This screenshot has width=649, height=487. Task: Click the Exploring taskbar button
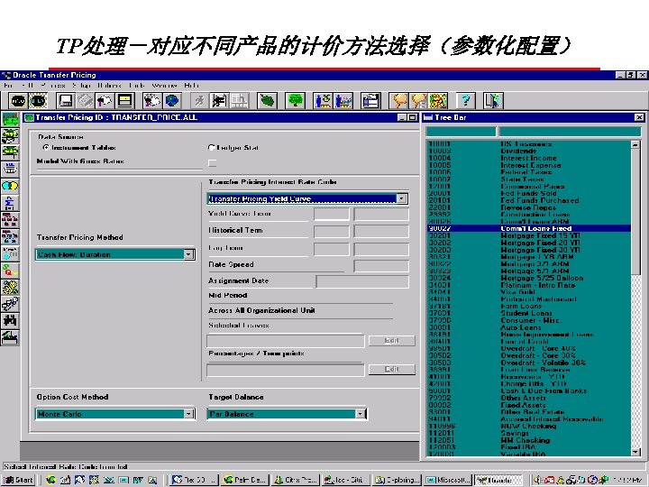(x=397, y=480)
